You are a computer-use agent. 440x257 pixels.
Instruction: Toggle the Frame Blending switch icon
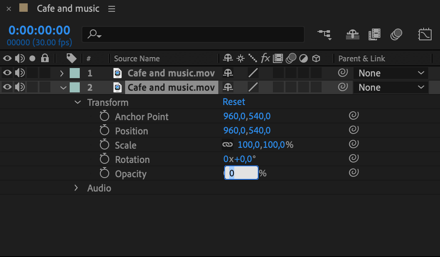tap(374, 34)
